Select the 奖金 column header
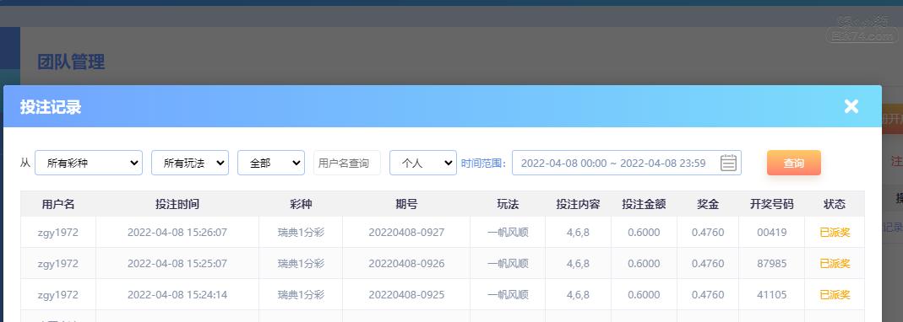The width and height of the screenshot is (903, 322). tap(708, 204)
